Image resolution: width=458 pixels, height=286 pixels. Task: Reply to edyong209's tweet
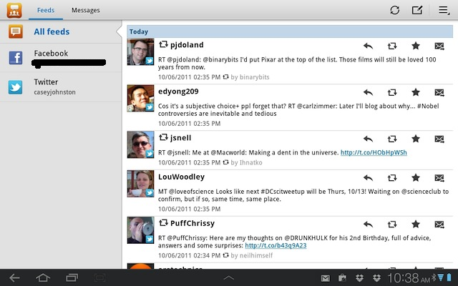pyautogui.click(x=368, y=92)
